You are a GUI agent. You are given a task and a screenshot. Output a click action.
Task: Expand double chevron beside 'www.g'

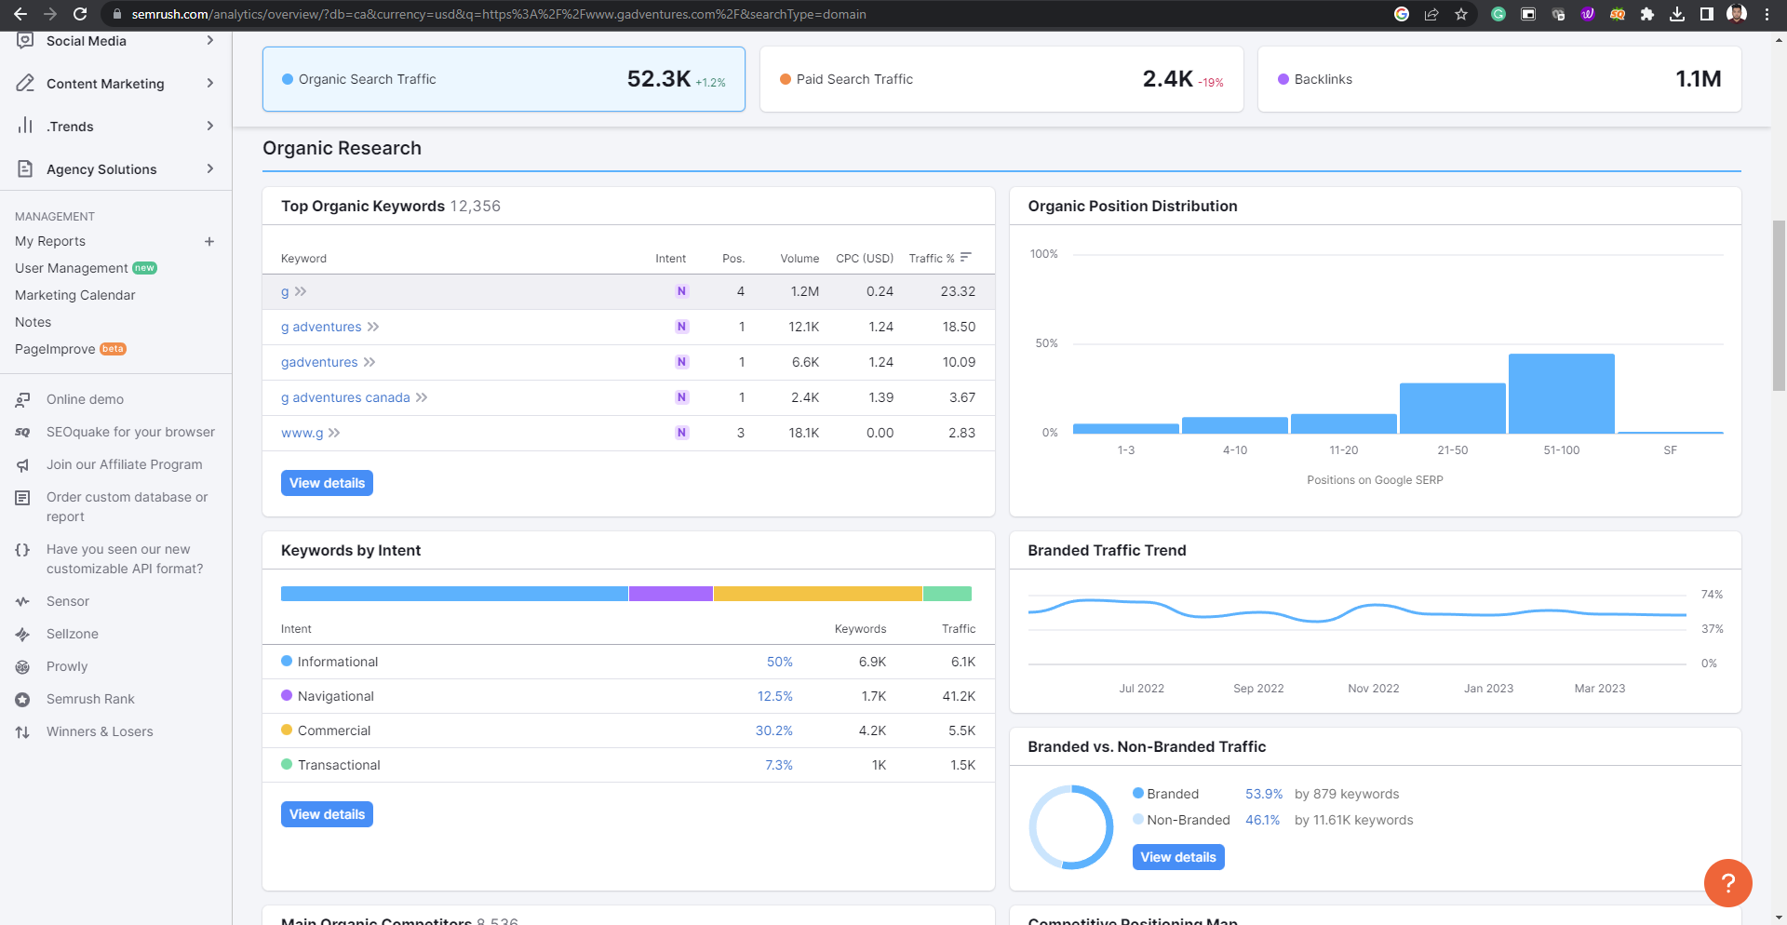334,433
